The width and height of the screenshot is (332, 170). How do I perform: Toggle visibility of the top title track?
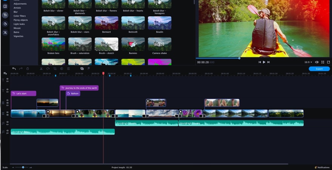[x=7, y=79]
